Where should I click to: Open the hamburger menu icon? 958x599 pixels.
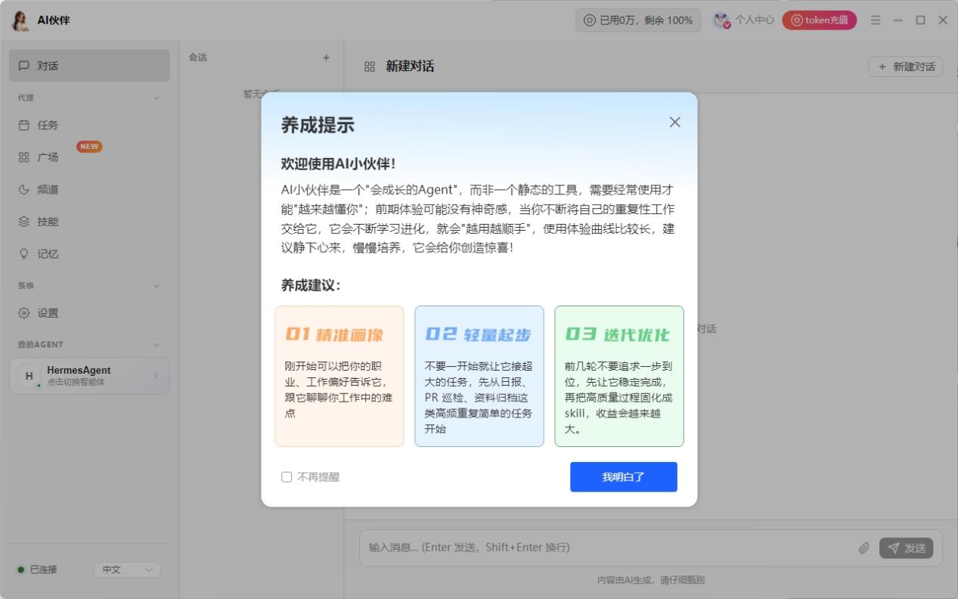tap(876, 20)
